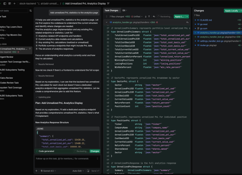This screenshot has height=175, width=242.
Task: Click the Send button
Action: pos(95,171)
